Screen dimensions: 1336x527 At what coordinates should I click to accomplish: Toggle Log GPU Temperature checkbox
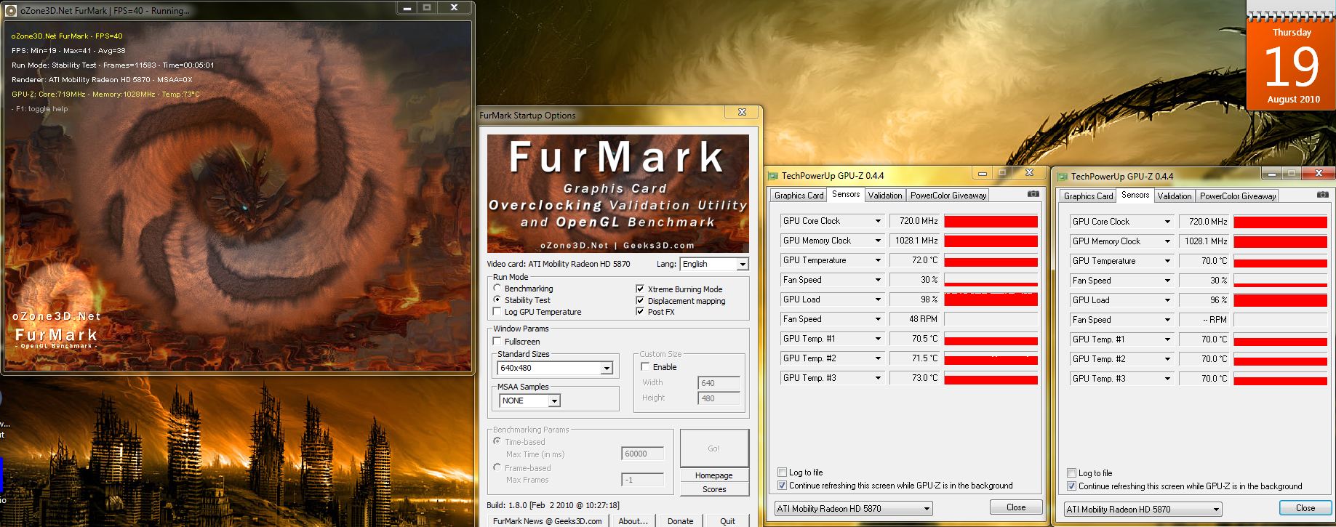497,311
